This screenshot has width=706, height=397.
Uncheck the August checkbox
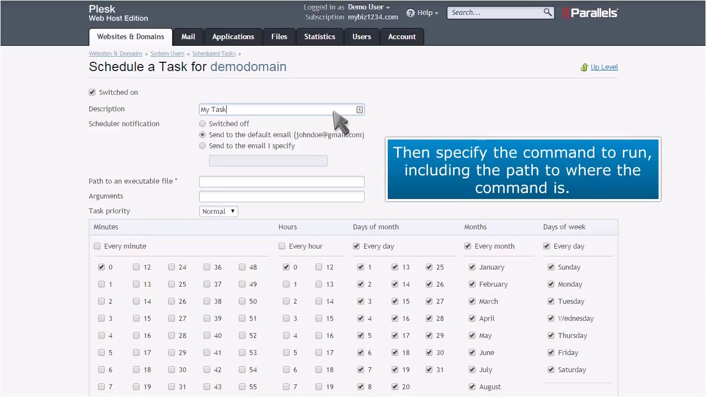pyautogui.click(x=472, y=387)
